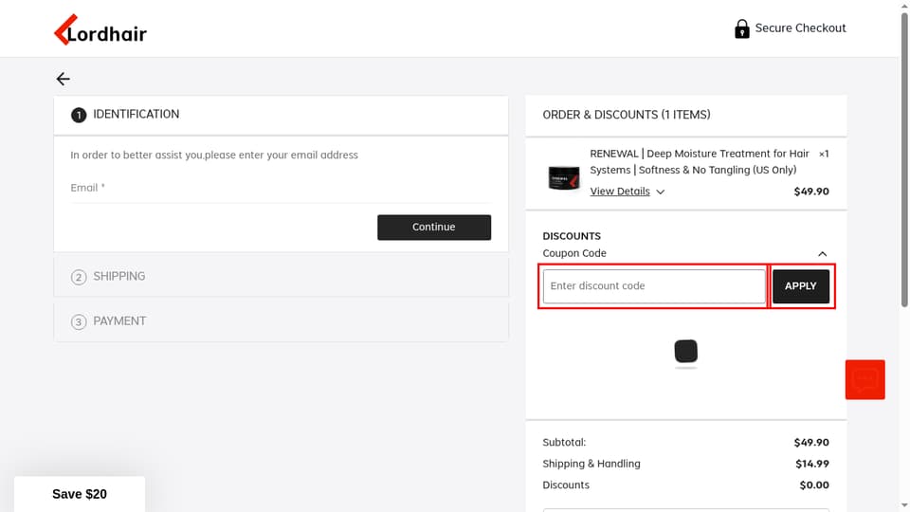Click the Secure Checkout text

coord(800,27)
